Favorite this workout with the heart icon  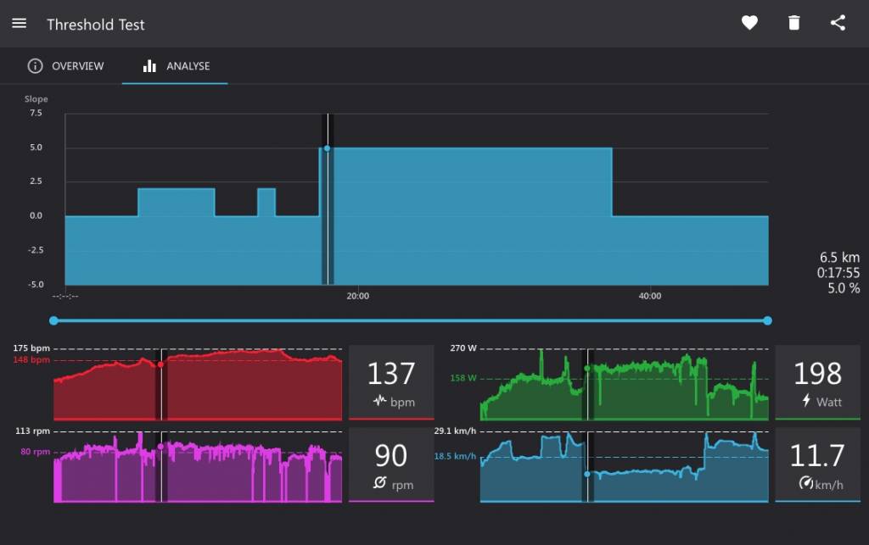[x=749, y=24]
